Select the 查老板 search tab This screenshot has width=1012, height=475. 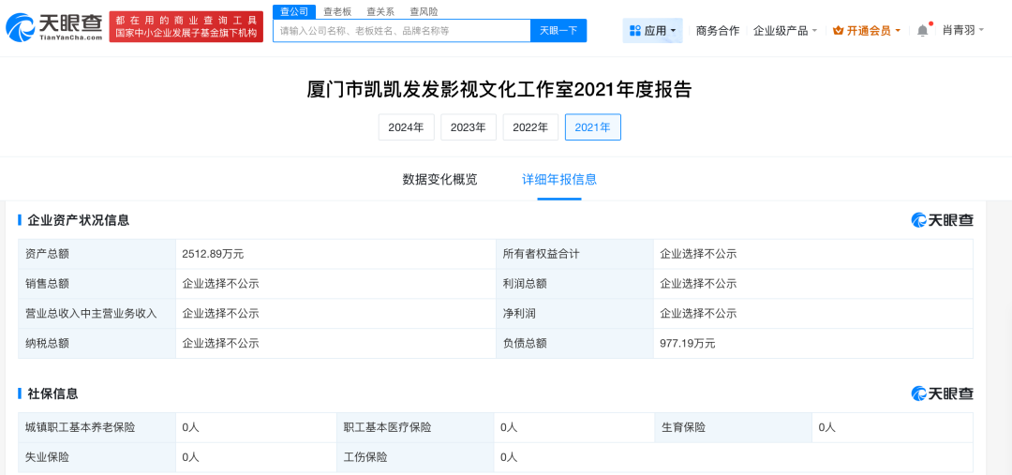(337, 11)
